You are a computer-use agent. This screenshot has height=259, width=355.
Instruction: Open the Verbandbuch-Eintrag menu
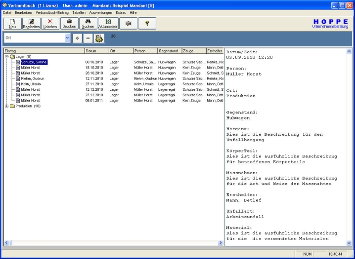(x=52, y=12)
